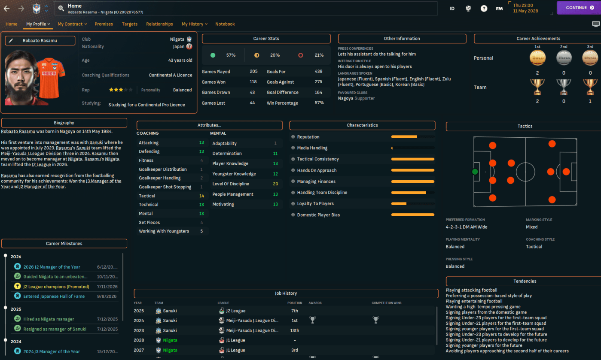Click the info icon next to Media Handling
Viewport: 601px width, 360px height.
[293, 148]
